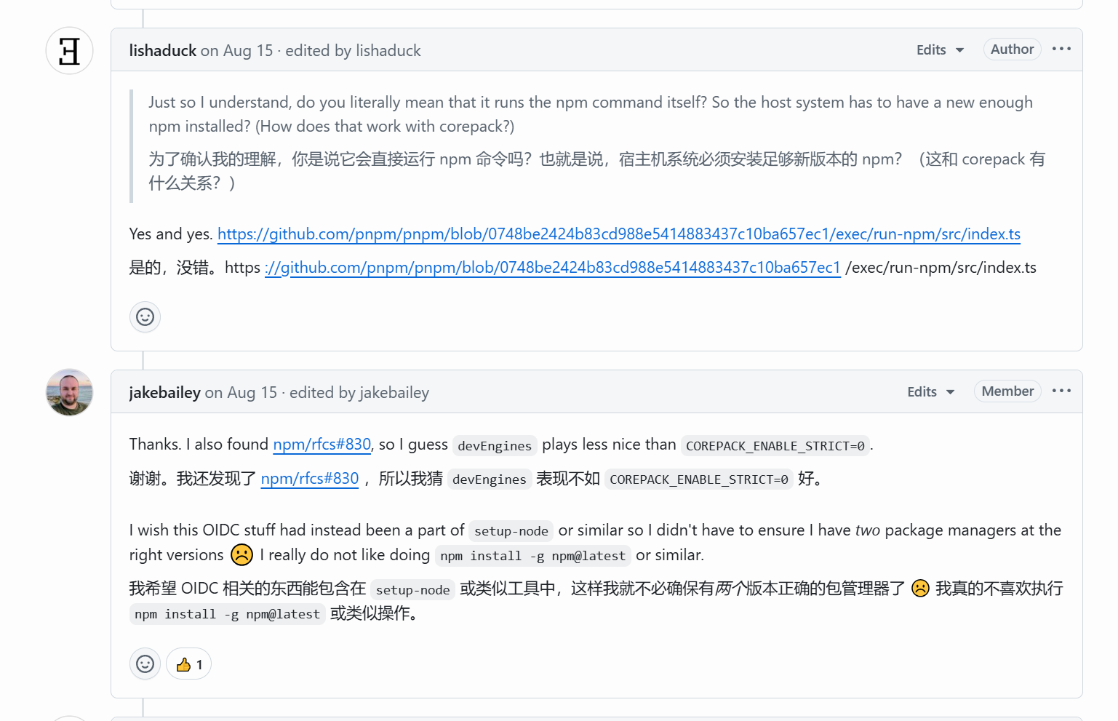1118x721 pixels.
Task: Toggle thumbs up reaction on jakebailey's comment
Action: [189, 664]
